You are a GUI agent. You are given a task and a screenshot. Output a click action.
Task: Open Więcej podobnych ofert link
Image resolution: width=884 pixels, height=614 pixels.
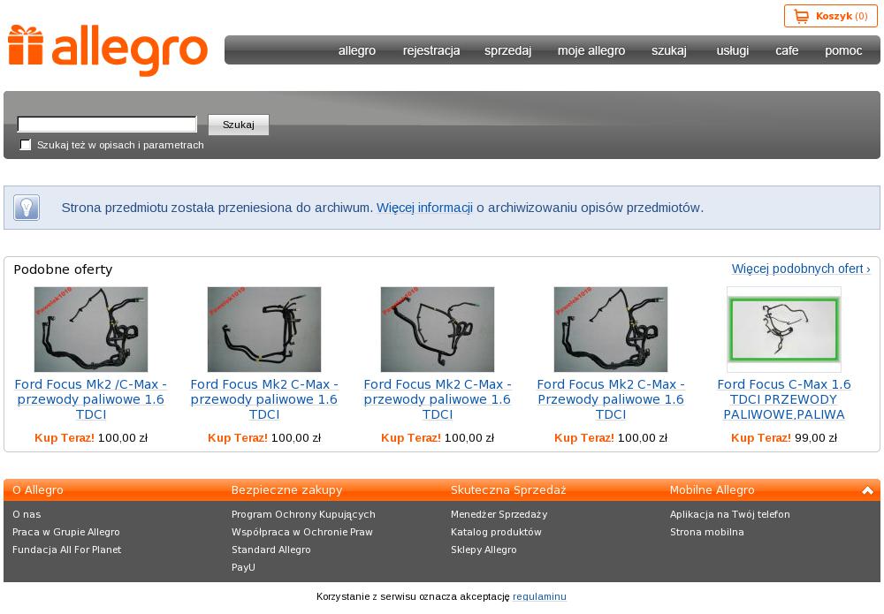pos(801,269)
